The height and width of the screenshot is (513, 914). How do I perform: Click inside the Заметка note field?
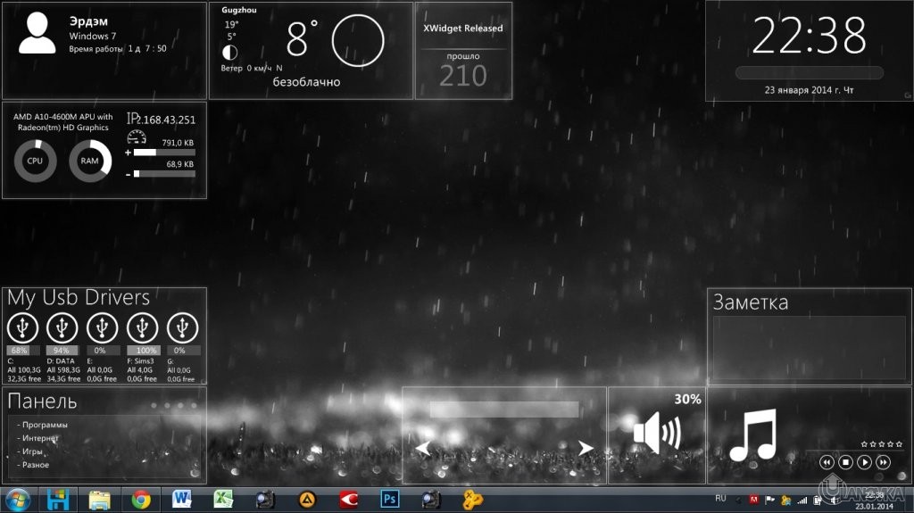809,348
